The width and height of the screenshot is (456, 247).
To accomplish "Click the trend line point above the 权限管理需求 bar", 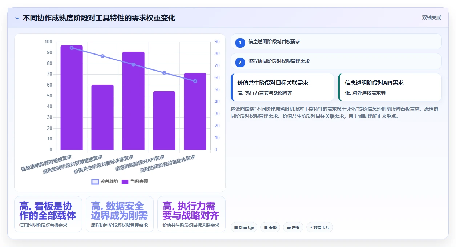I will [102, 56].
